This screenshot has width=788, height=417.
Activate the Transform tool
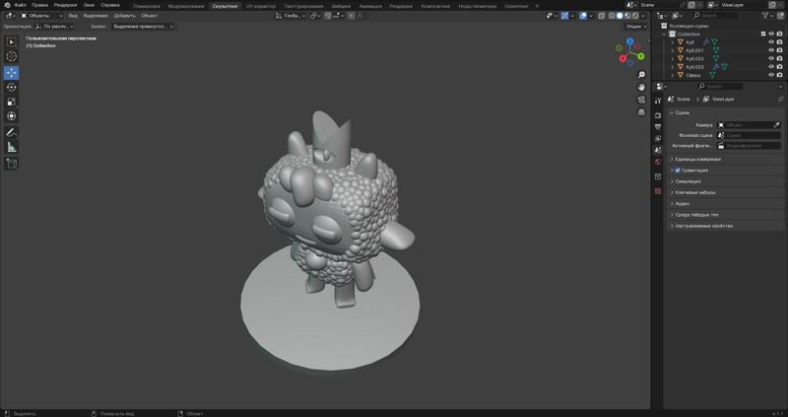click(x=12, y=116)
